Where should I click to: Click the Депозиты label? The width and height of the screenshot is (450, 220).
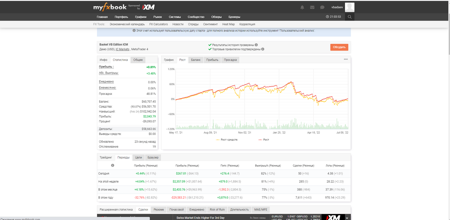pyautogui.click(x=106, y=129)
